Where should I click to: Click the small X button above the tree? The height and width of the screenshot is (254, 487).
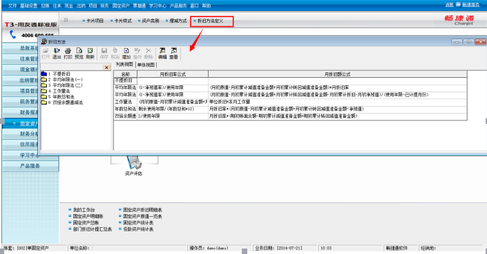pos(106,67)
